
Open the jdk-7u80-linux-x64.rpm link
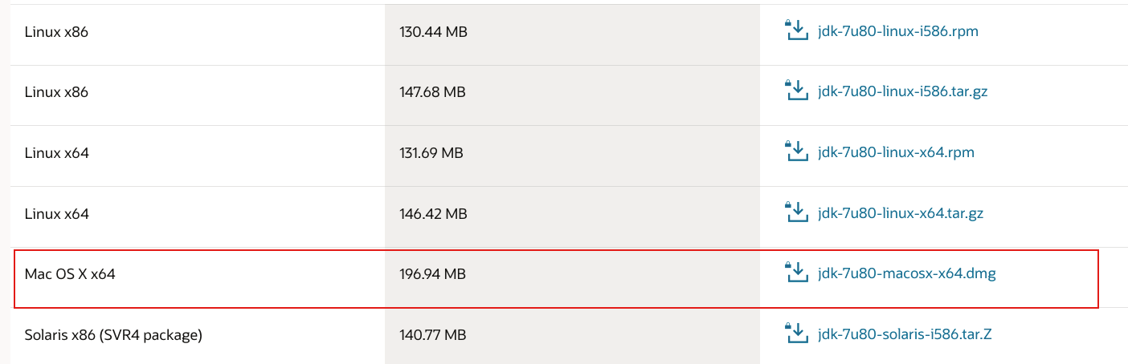[896, 152]
